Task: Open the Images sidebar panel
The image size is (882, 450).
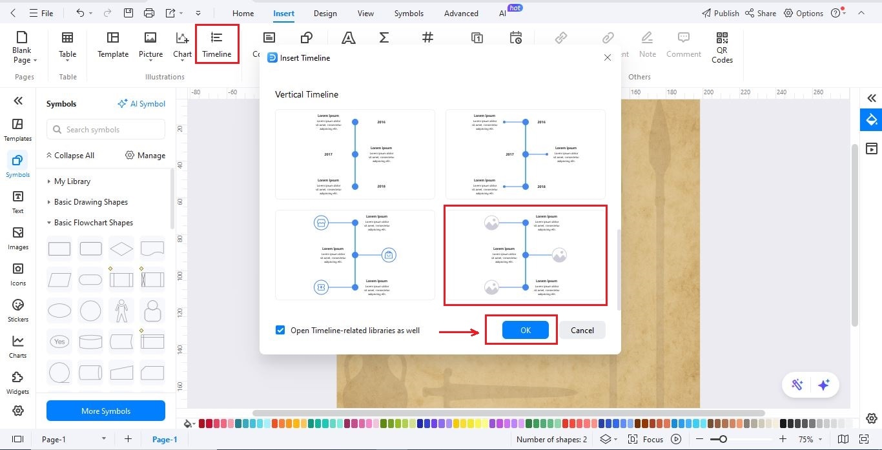Action: [x=18, y=238]
